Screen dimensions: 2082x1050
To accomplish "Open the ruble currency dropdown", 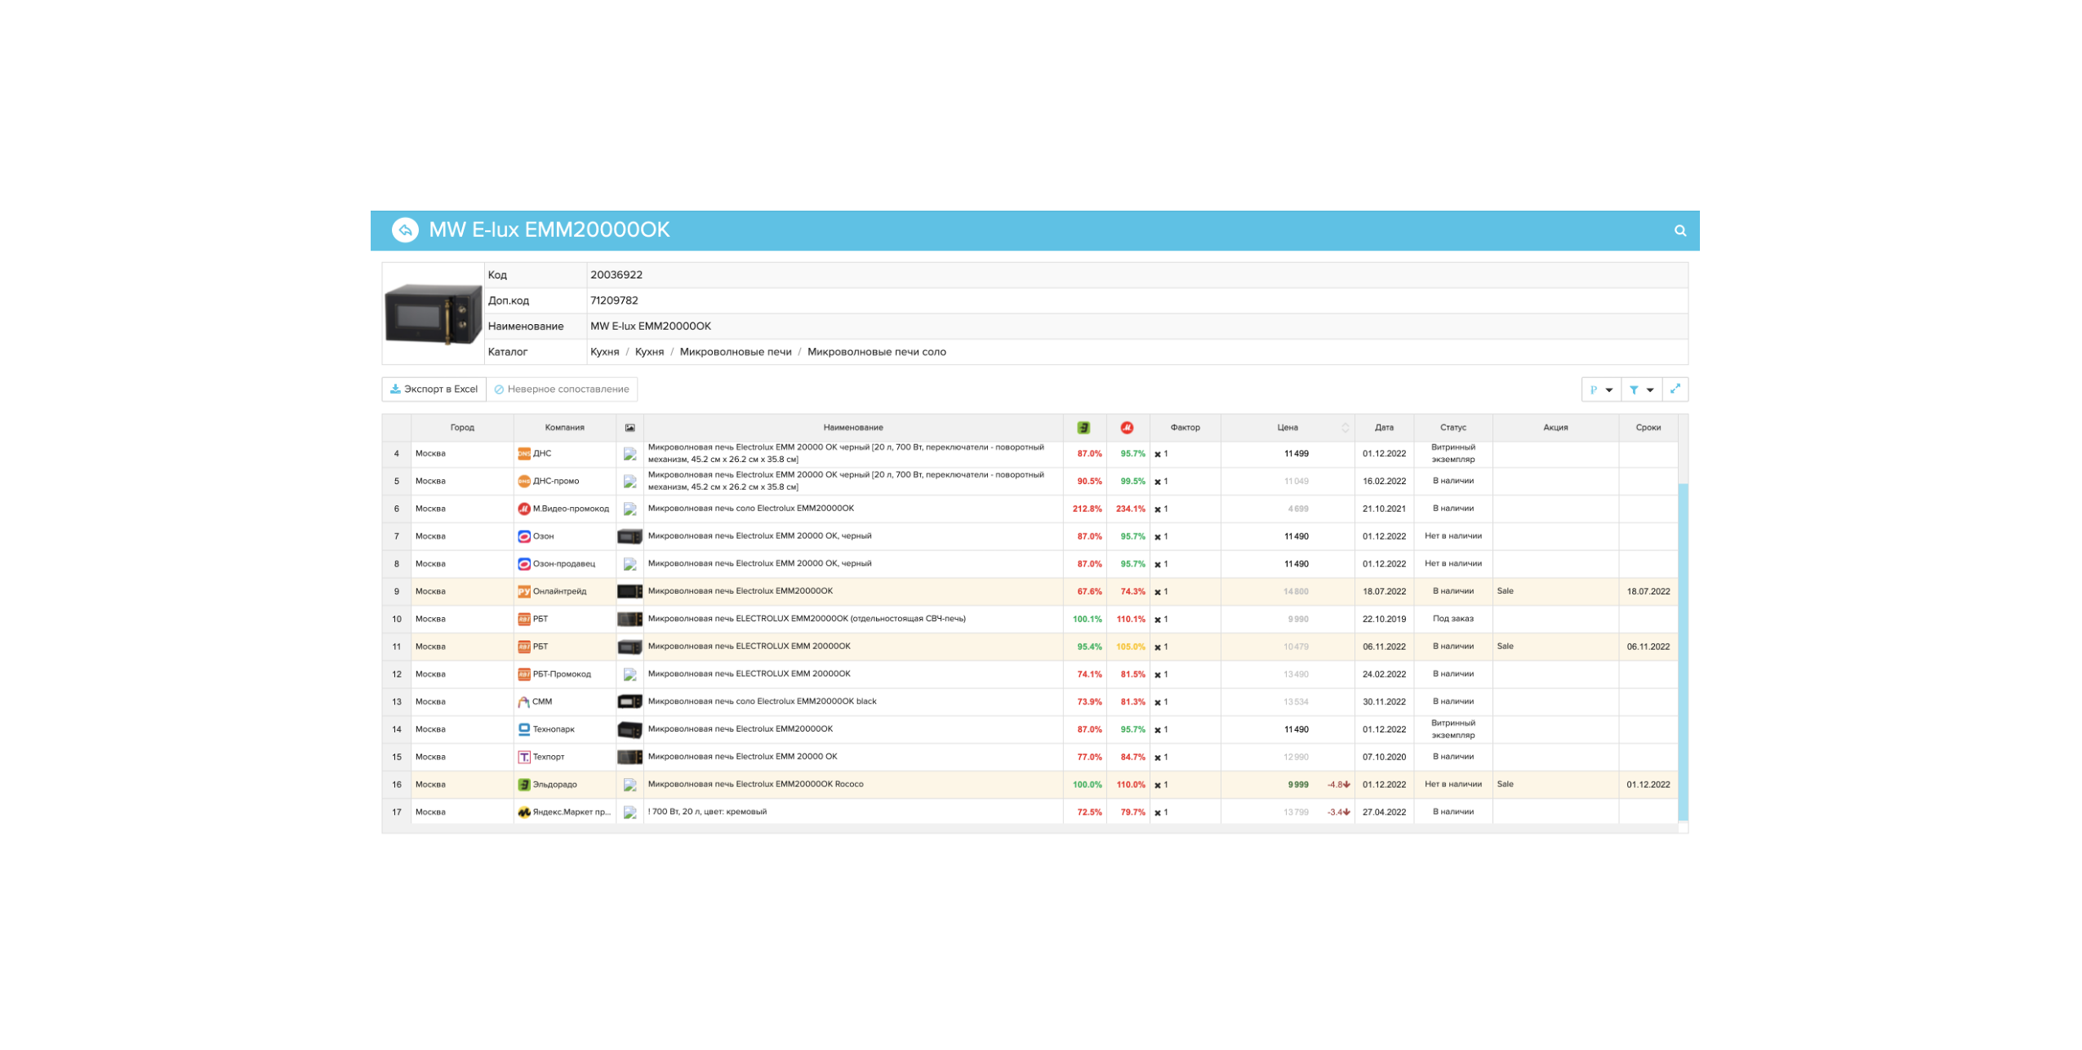I will click(1599, 389).
